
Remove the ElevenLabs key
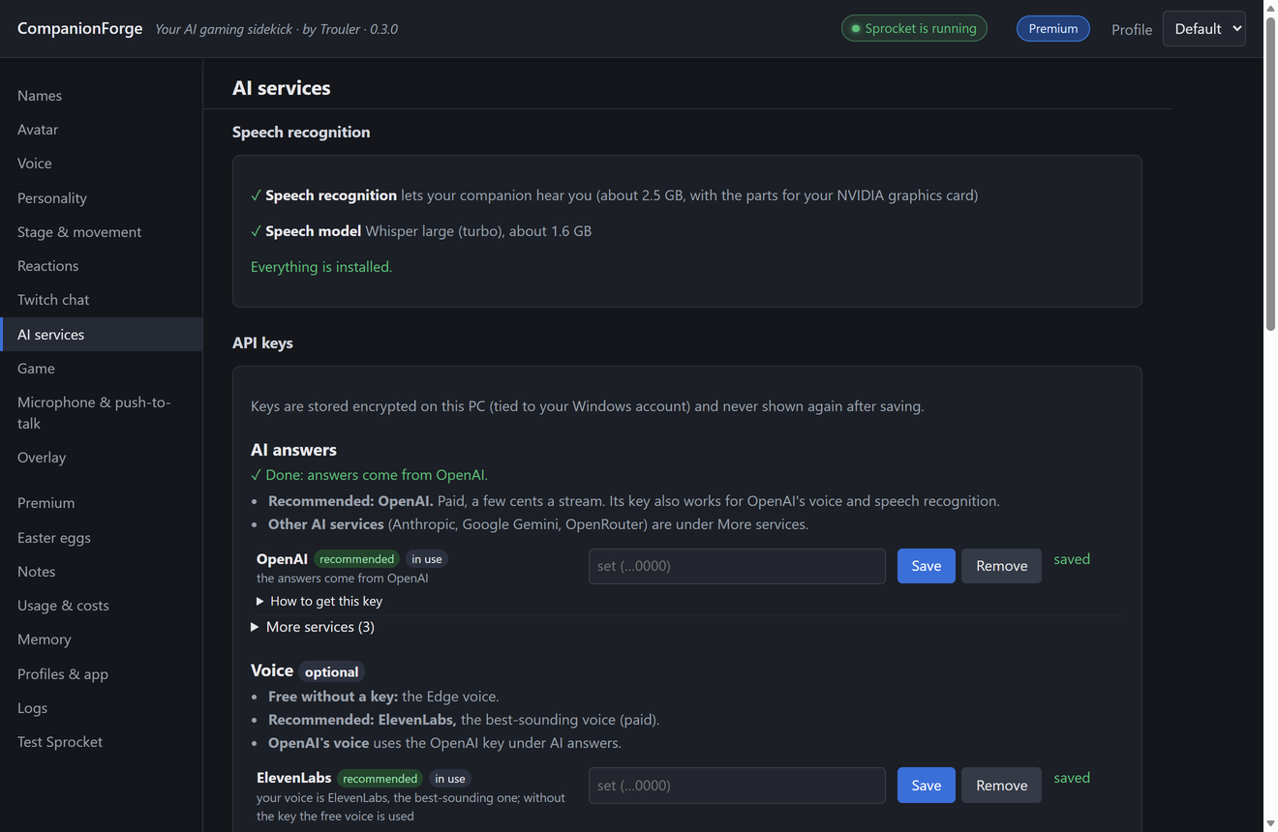coord(1001,786)
